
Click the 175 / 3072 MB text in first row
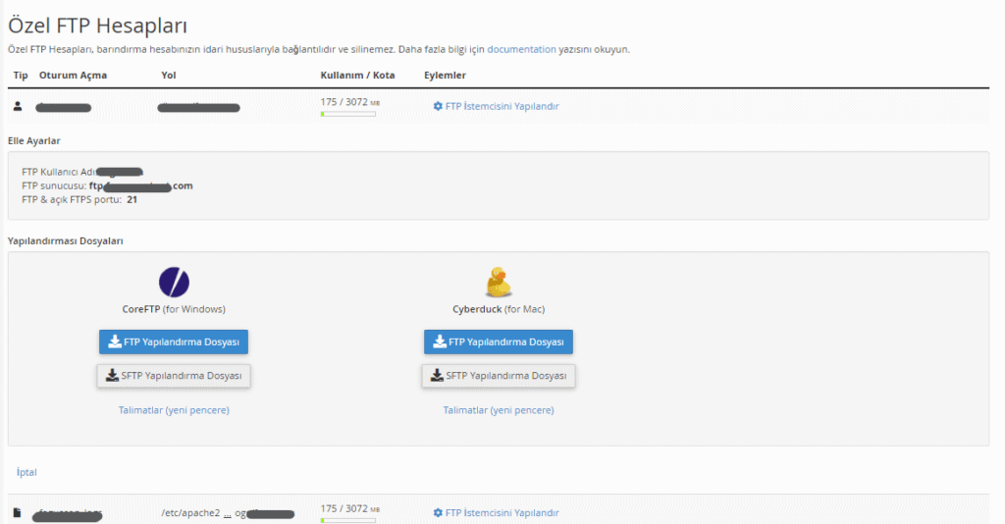[350, 102]
